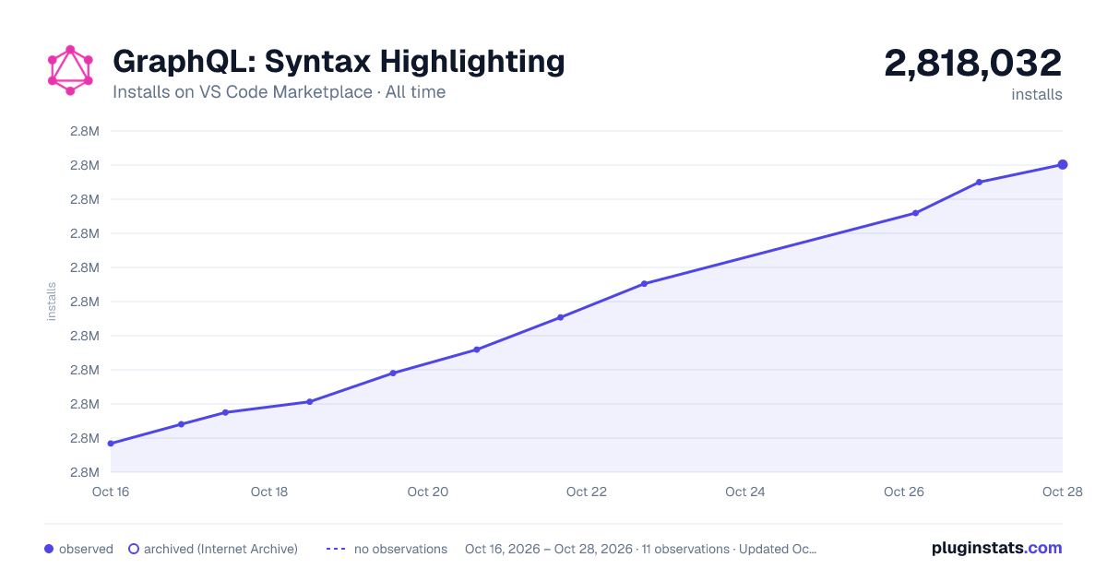
Task: Click the pink GraphQL logo icon
Action: pyautogui.click(x=70, y=70)
